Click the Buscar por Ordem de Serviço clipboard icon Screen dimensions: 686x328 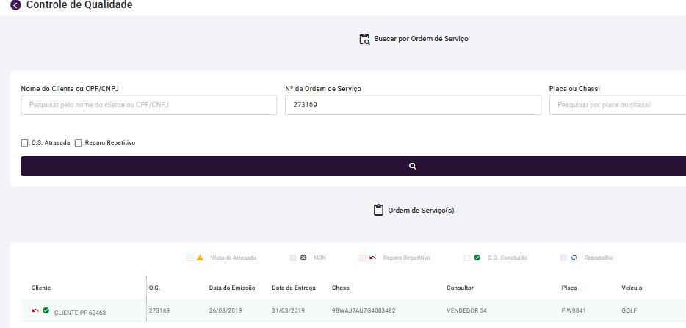[364, 39]
